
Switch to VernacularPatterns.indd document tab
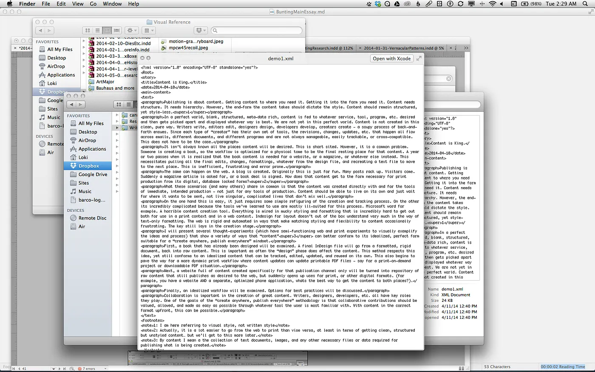click(x=403, y=48)
